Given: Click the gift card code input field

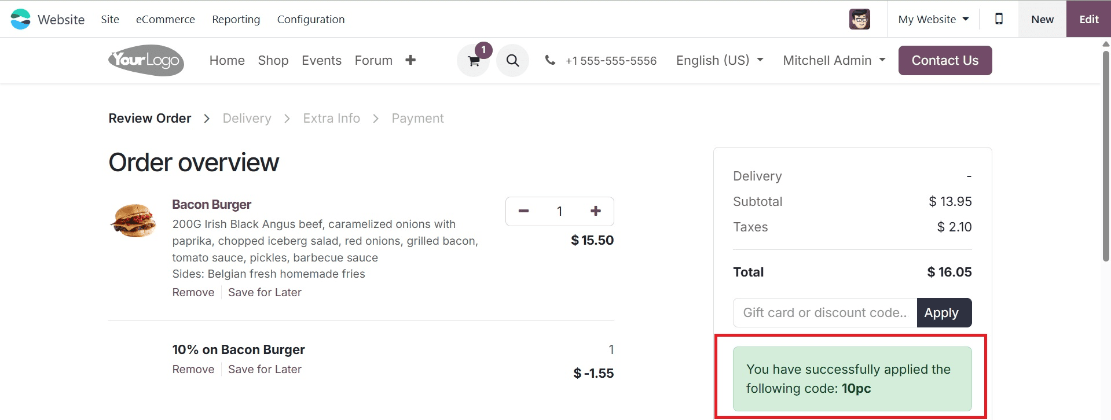Looking at the screenshot, I should click(824, 312).
